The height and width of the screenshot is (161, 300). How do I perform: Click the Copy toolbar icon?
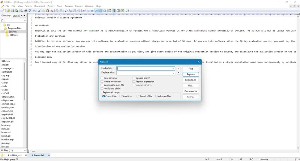click(x=43, y=11)
